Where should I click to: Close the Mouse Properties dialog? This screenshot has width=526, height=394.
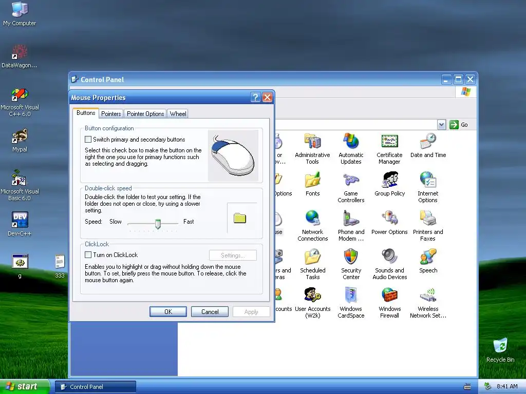point(267,97)
